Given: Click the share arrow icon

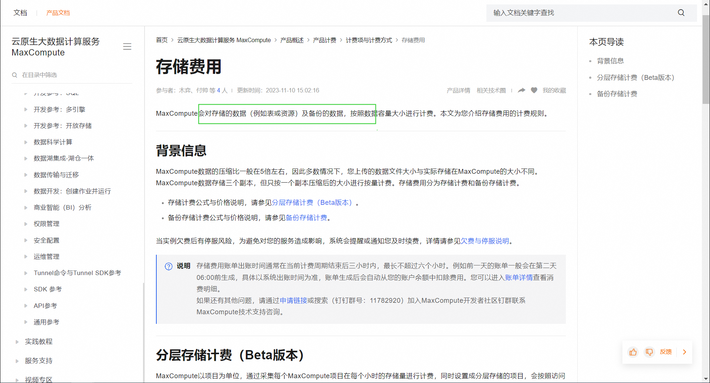Looking at the screenshot, I should tap(522, 90).
